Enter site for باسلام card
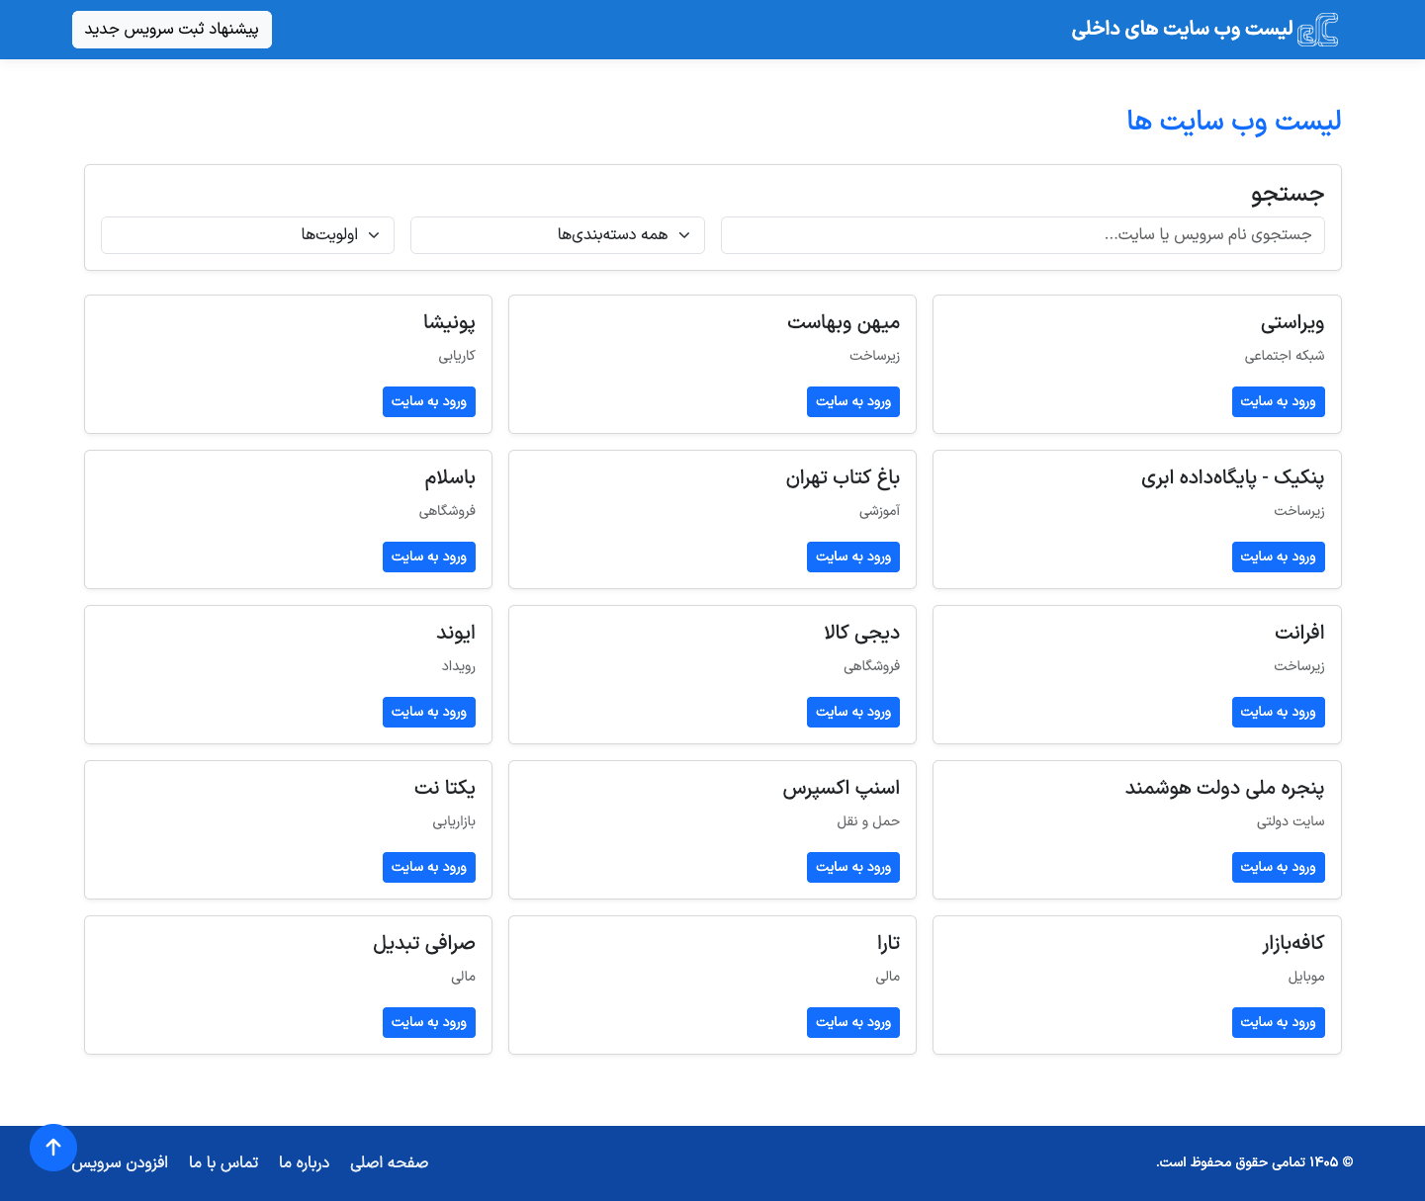 pyautogui.click(x=429, y=557)
